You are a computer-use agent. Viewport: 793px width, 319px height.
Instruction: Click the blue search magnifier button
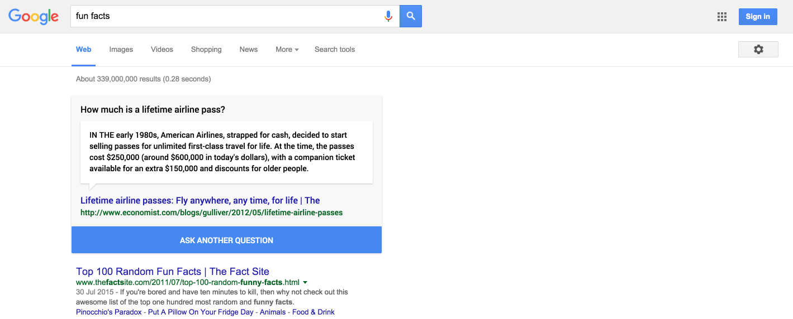click(x=411, y=16)
